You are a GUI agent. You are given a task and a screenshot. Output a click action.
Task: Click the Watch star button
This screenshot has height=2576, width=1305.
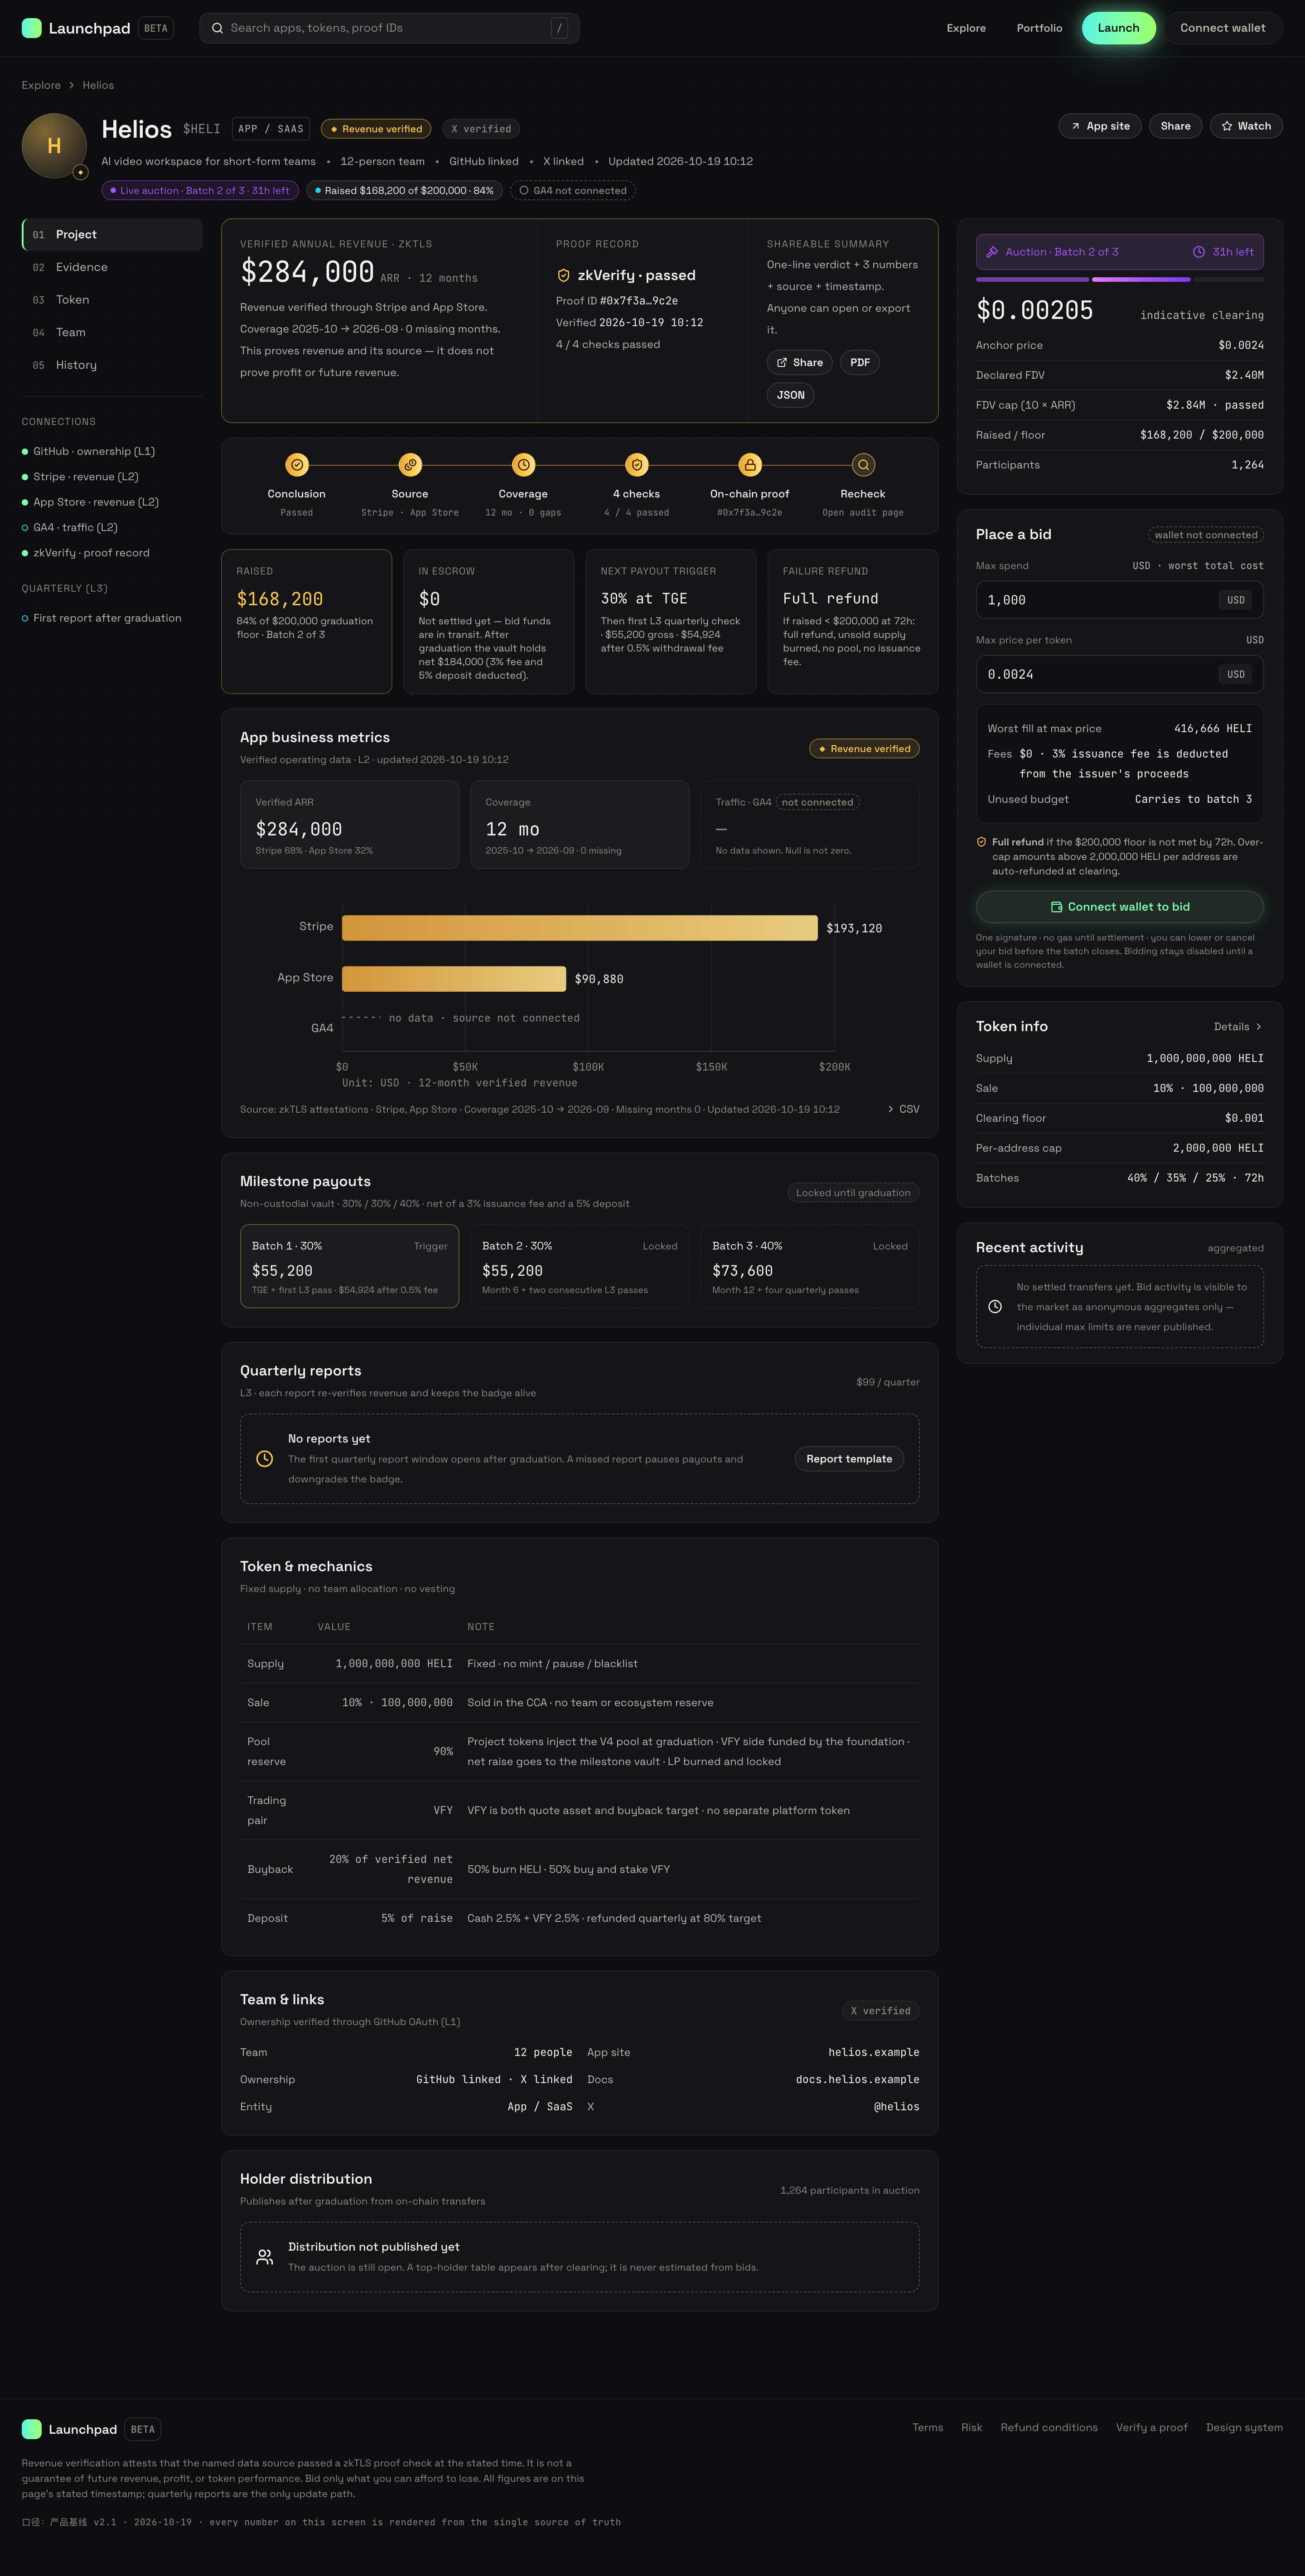tap(1246, 126)
